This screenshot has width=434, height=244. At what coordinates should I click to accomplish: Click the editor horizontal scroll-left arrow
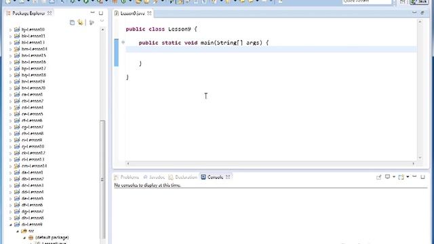coord(128,163)
